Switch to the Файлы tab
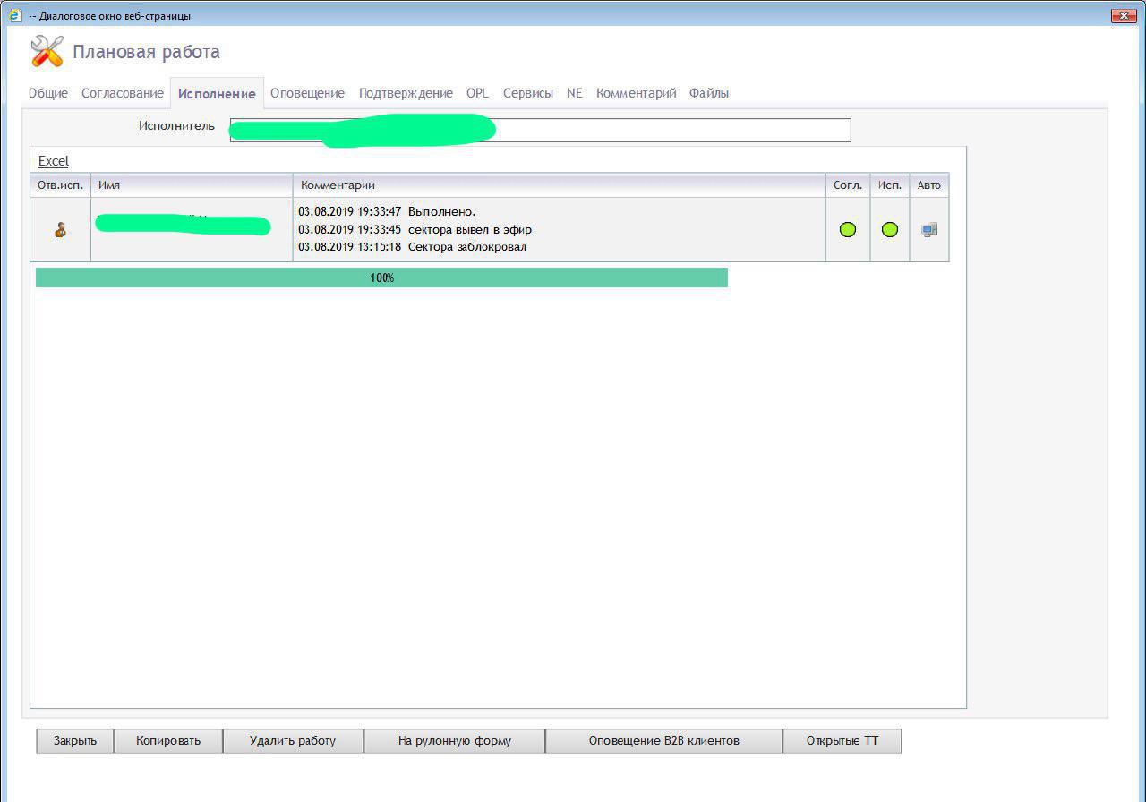Screen dimensions: 1146x802 pos(708,93)
